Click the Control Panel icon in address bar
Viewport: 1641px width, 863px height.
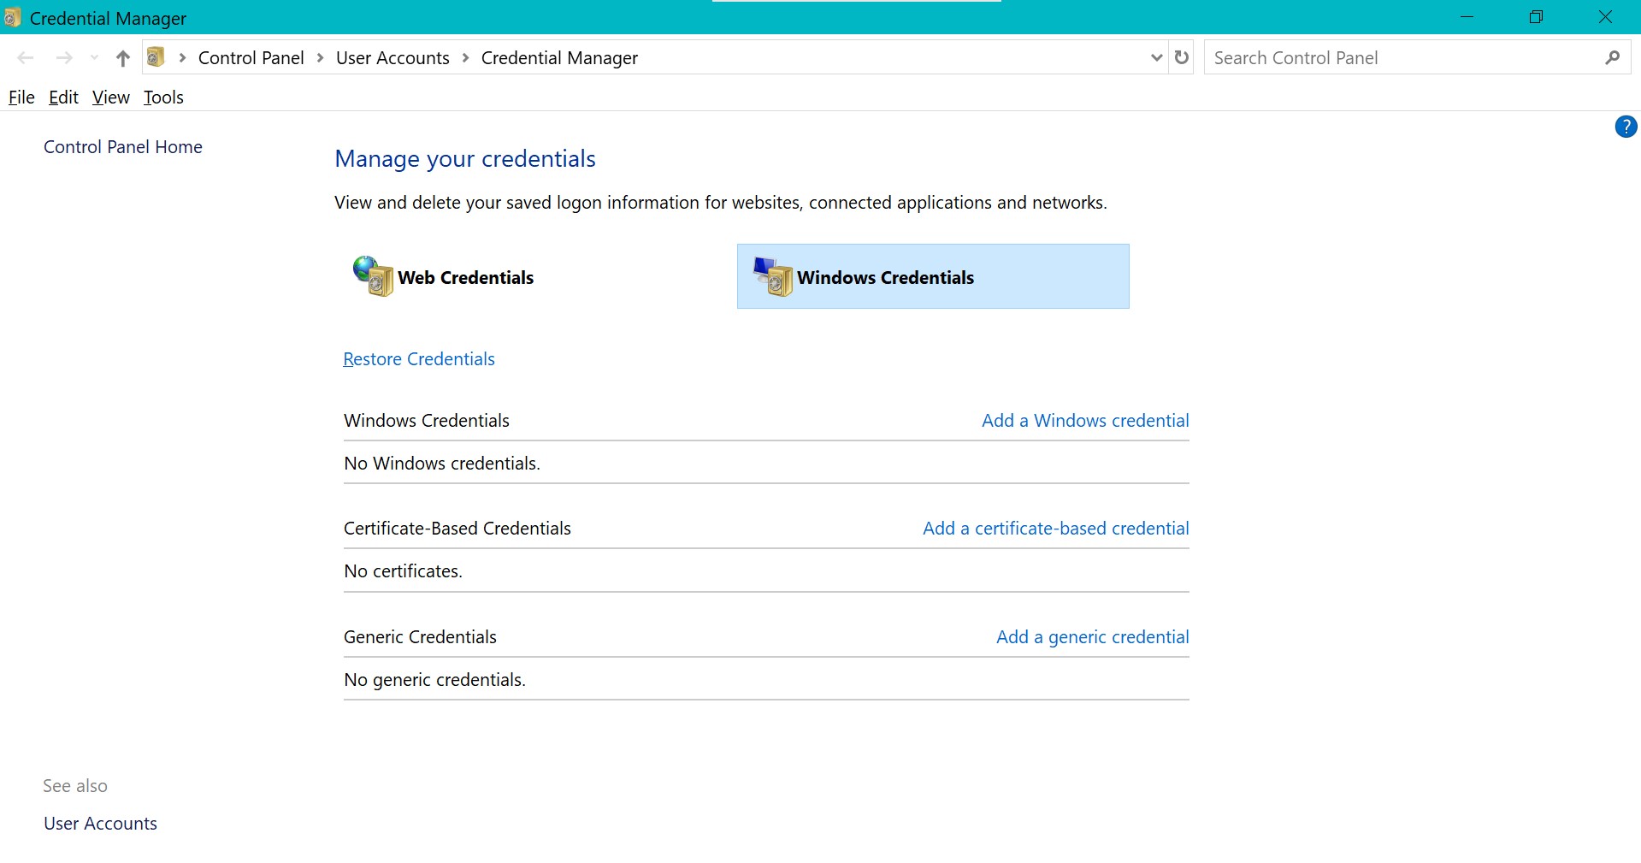pos(156,57)
